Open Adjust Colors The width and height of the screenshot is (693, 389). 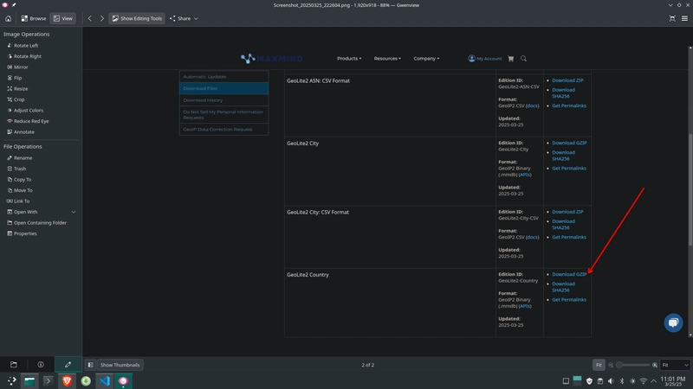[25, 111]
